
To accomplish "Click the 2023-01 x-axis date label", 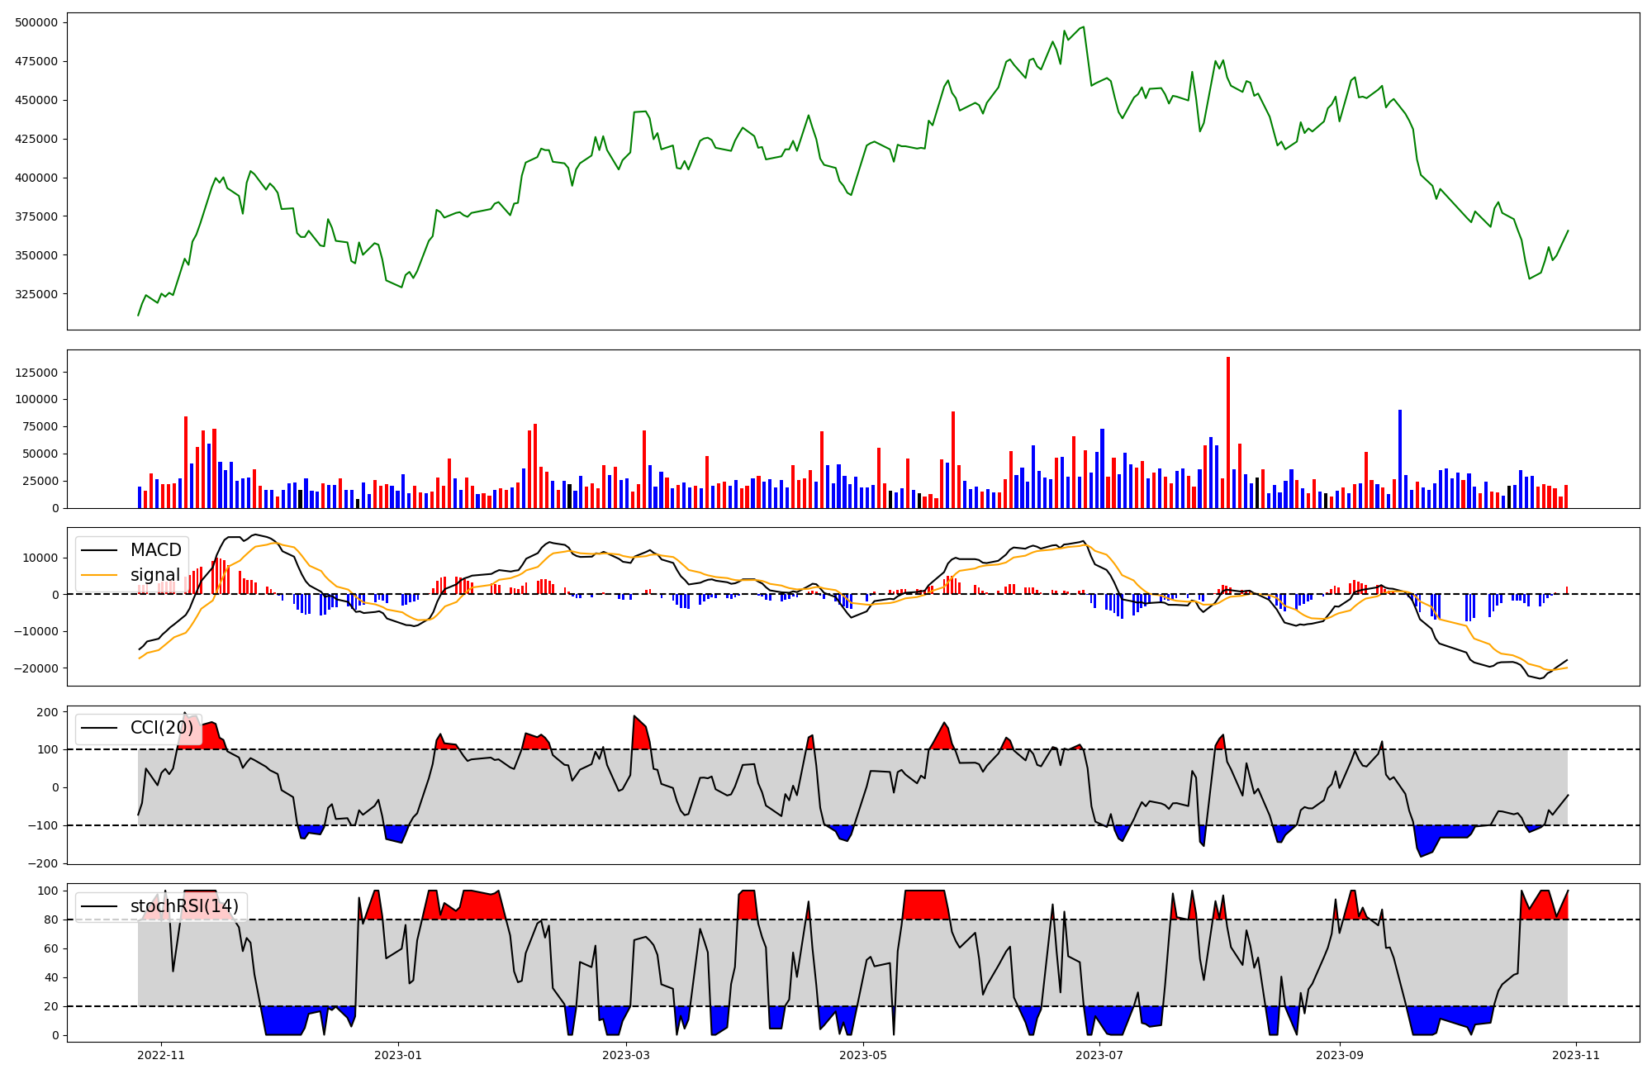I will point(398,1055).
